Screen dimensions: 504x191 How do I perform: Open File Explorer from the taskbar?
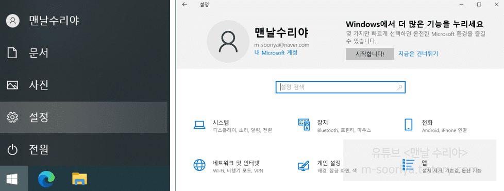point(79,179)
